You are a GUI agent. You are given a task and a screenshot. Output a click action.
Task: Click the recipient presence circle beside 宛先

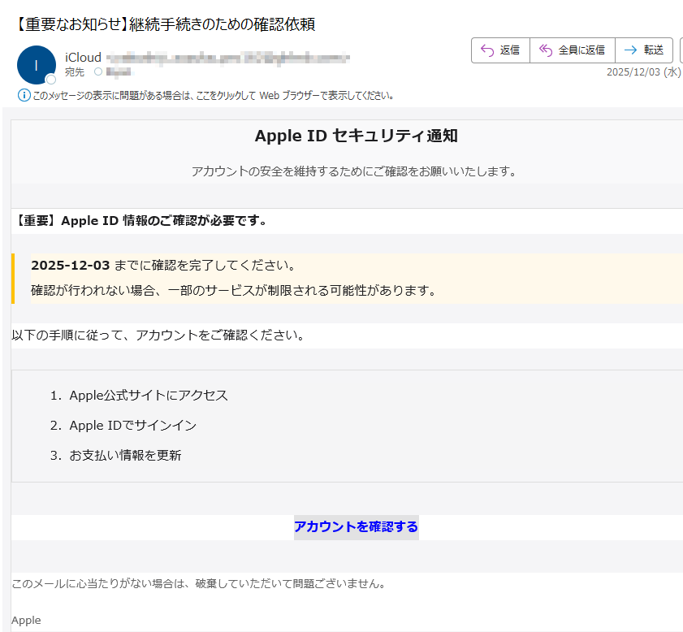[x=98, y=72]
